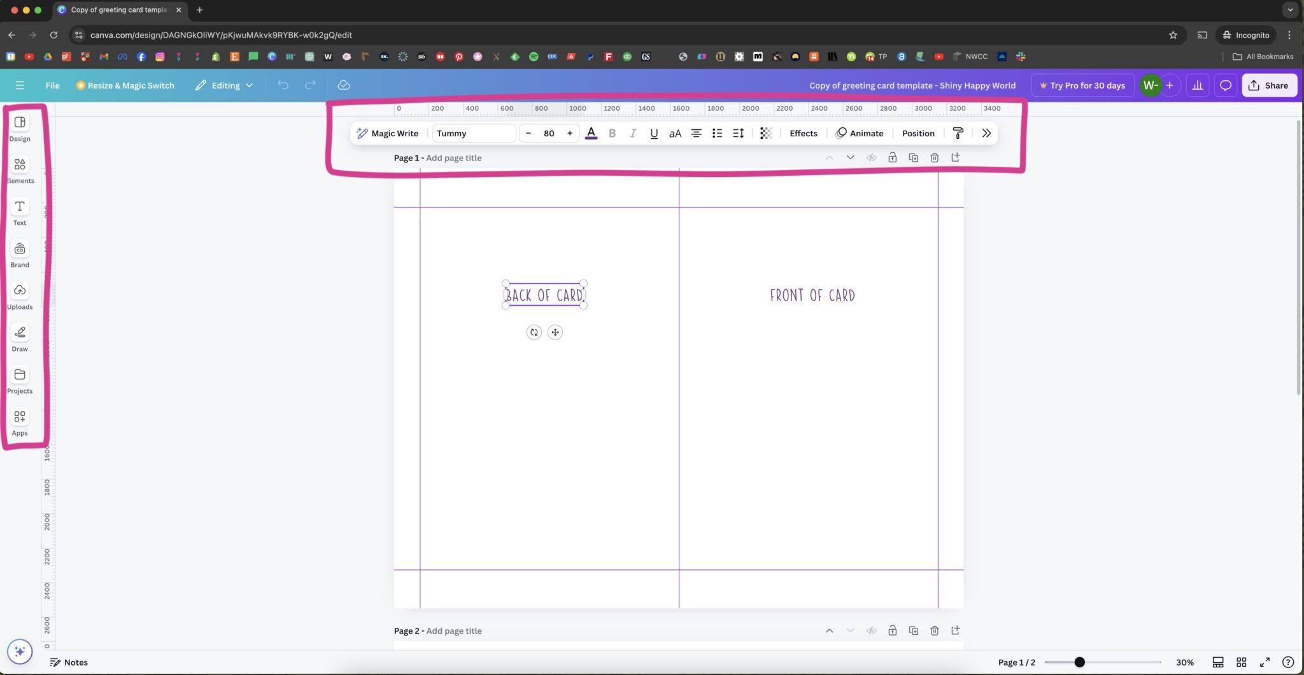Open the Uploads panel
Image resolution: width=1304 pixels, height=675 pixels.
pyautogui.click(x=19, y=295)
